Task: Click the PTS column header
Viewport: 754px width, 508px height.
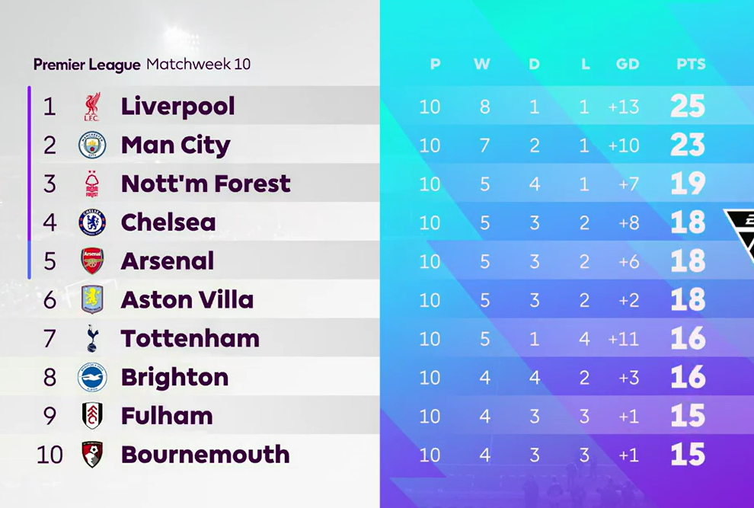Action: (691, 64)
